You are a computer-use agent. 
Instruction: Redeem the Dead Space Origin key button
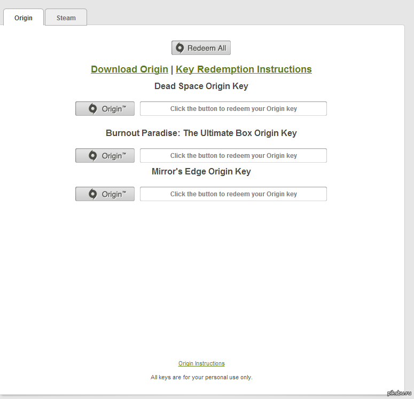pos(105,108)
